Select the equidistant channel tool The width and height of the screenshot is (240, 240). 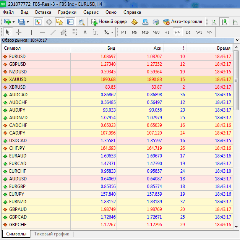pos(63,32)
